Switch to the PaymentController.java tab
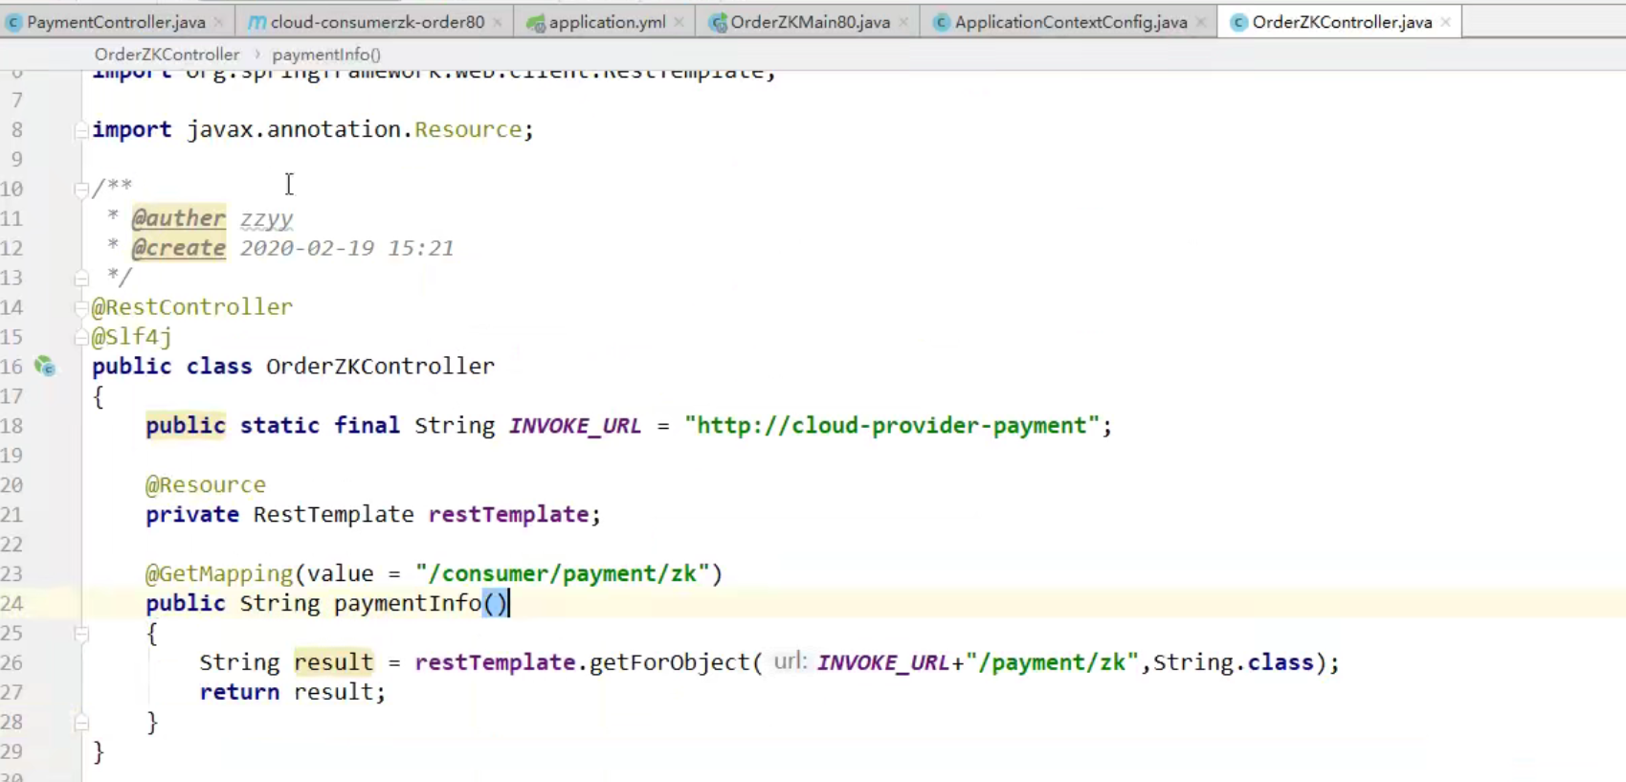The height and width of the screenshot is (782, 1626). point(116,21)
